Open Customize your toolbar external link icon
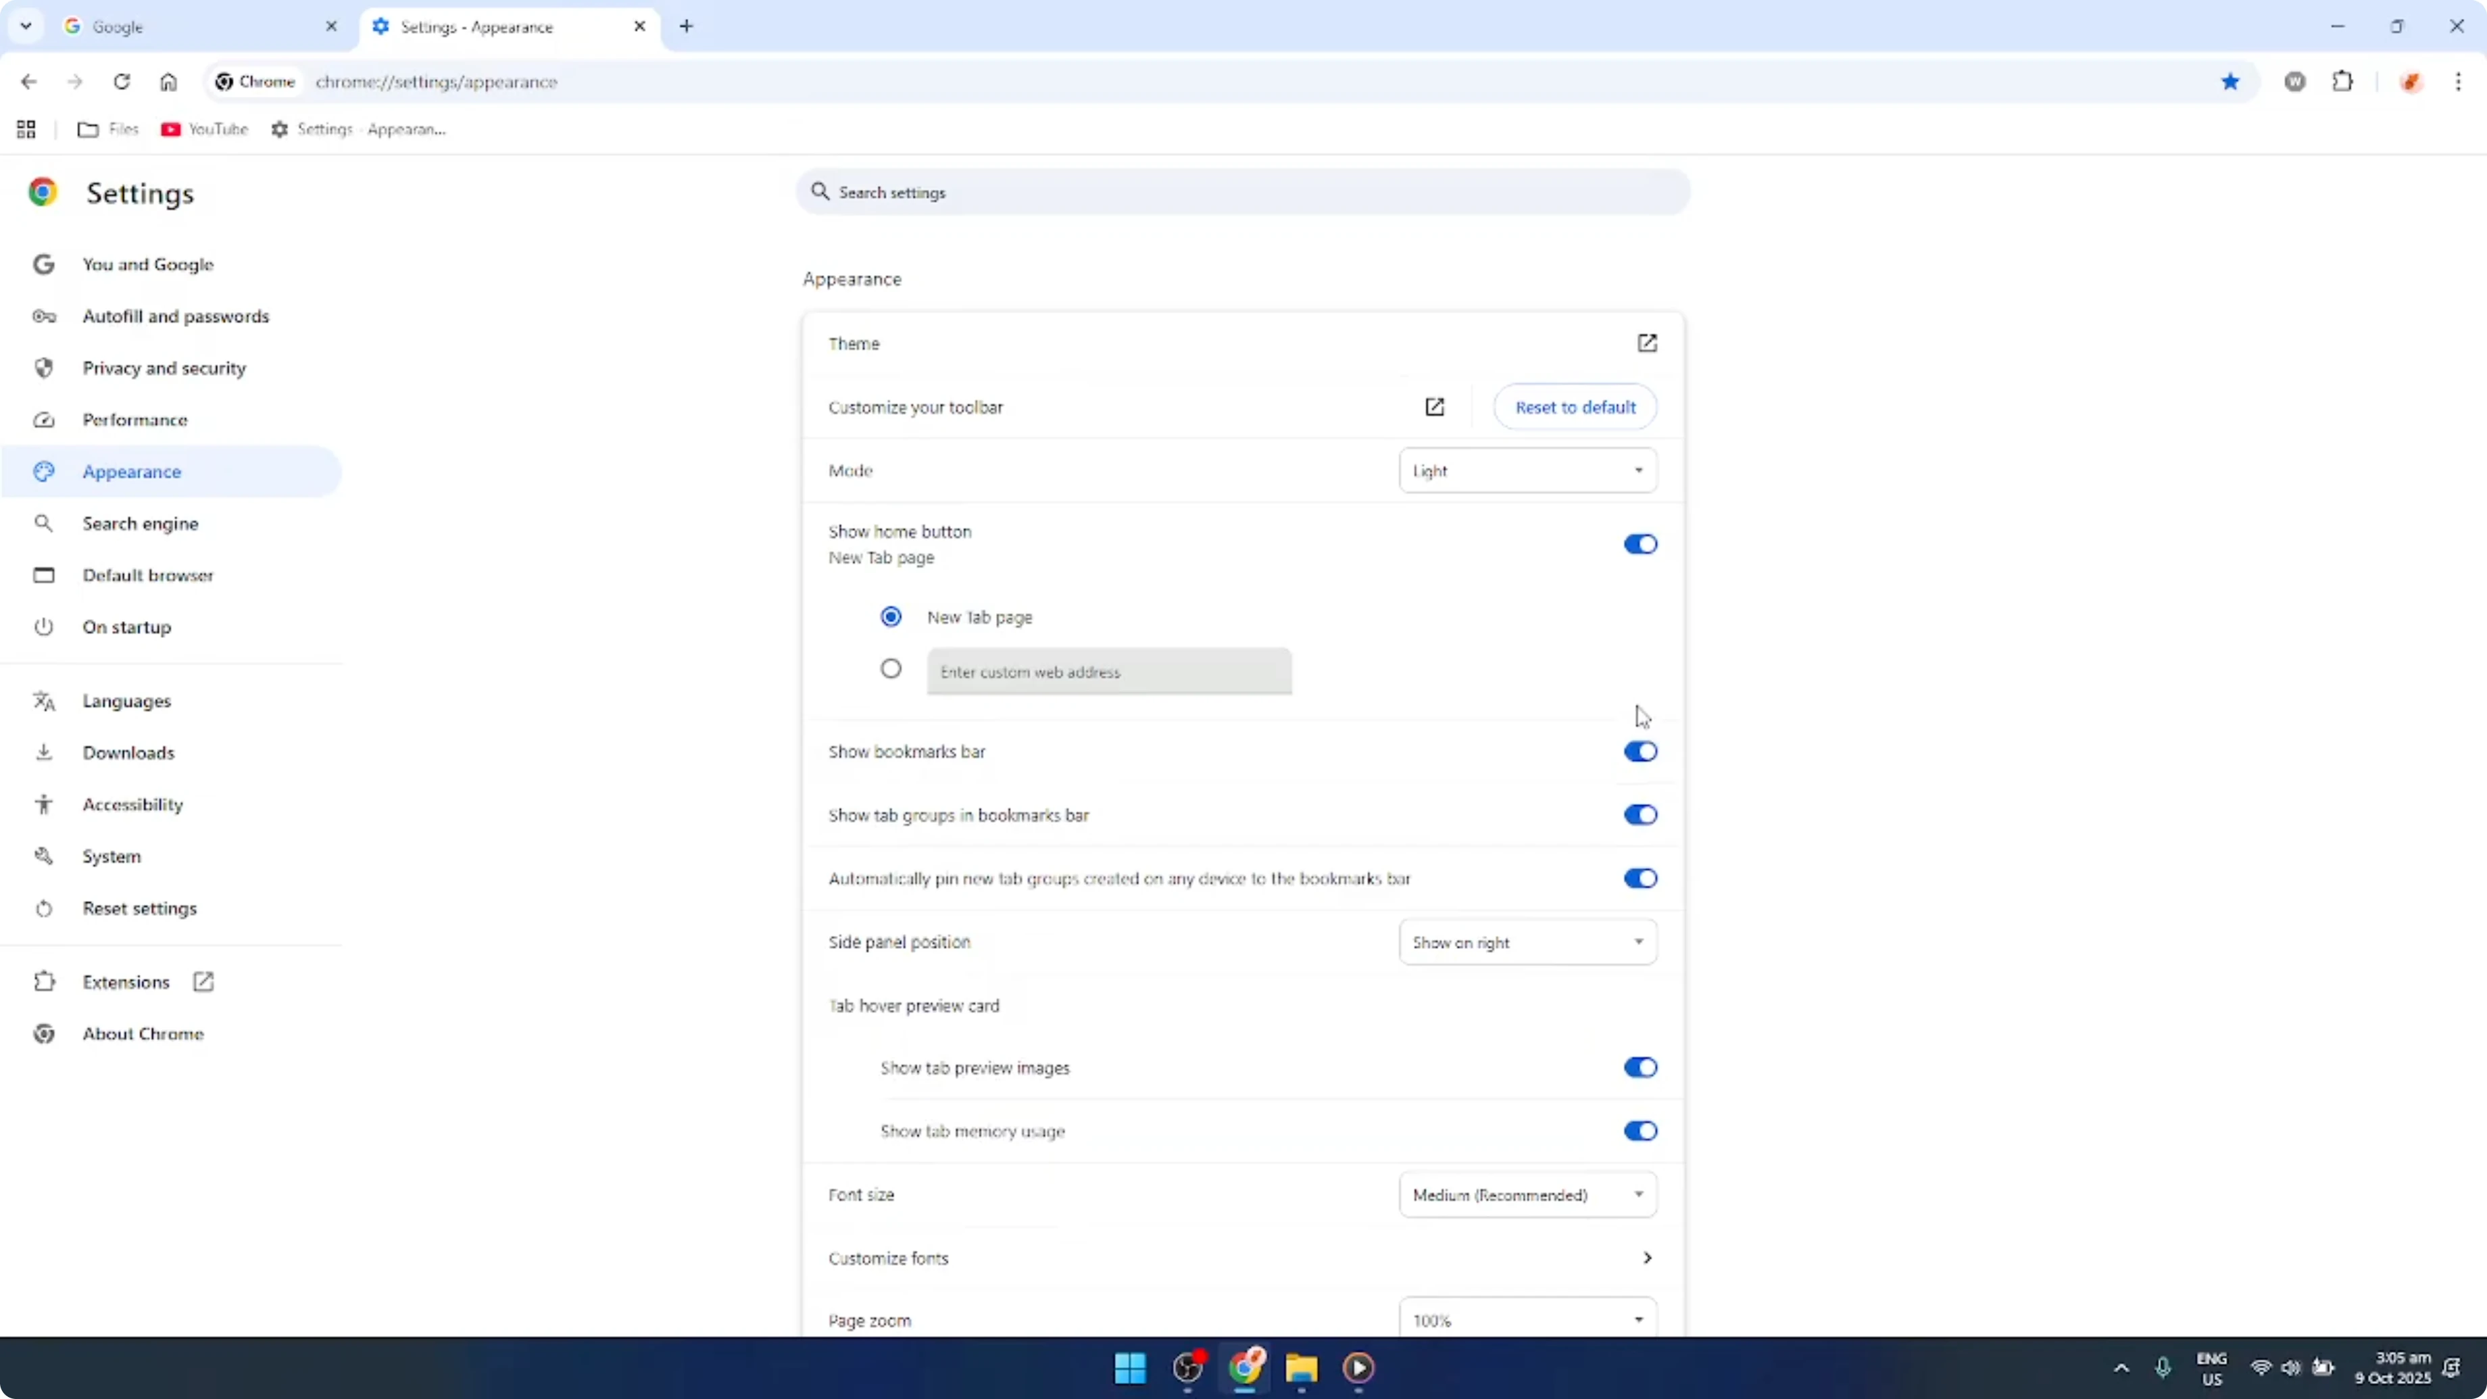2487x1399 pixels. point(1435,408)
